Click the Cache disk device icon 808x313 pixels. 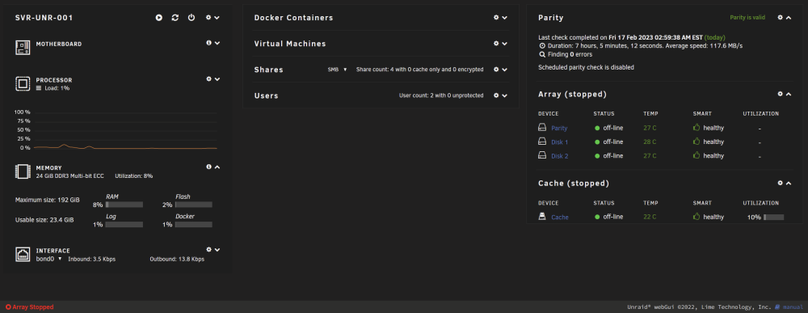pyautogui.click(x=542, y=217)
